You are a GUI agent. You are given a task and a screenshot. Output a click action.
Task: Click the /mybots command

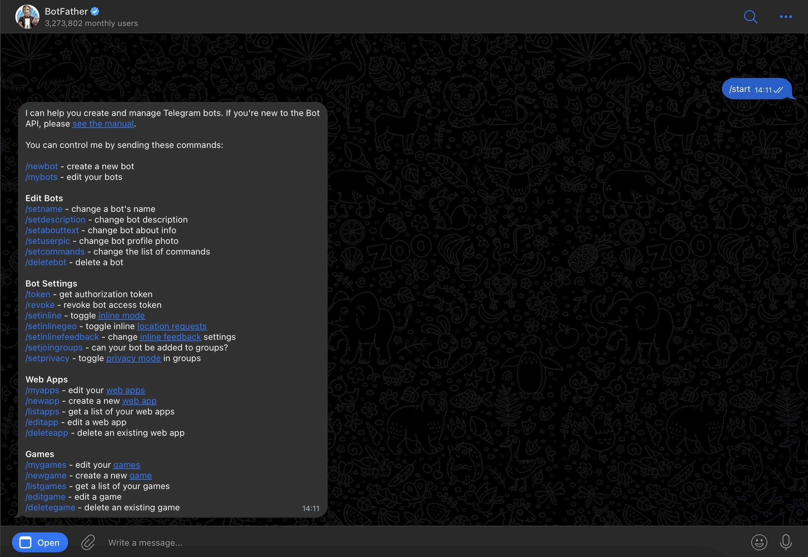41,177
